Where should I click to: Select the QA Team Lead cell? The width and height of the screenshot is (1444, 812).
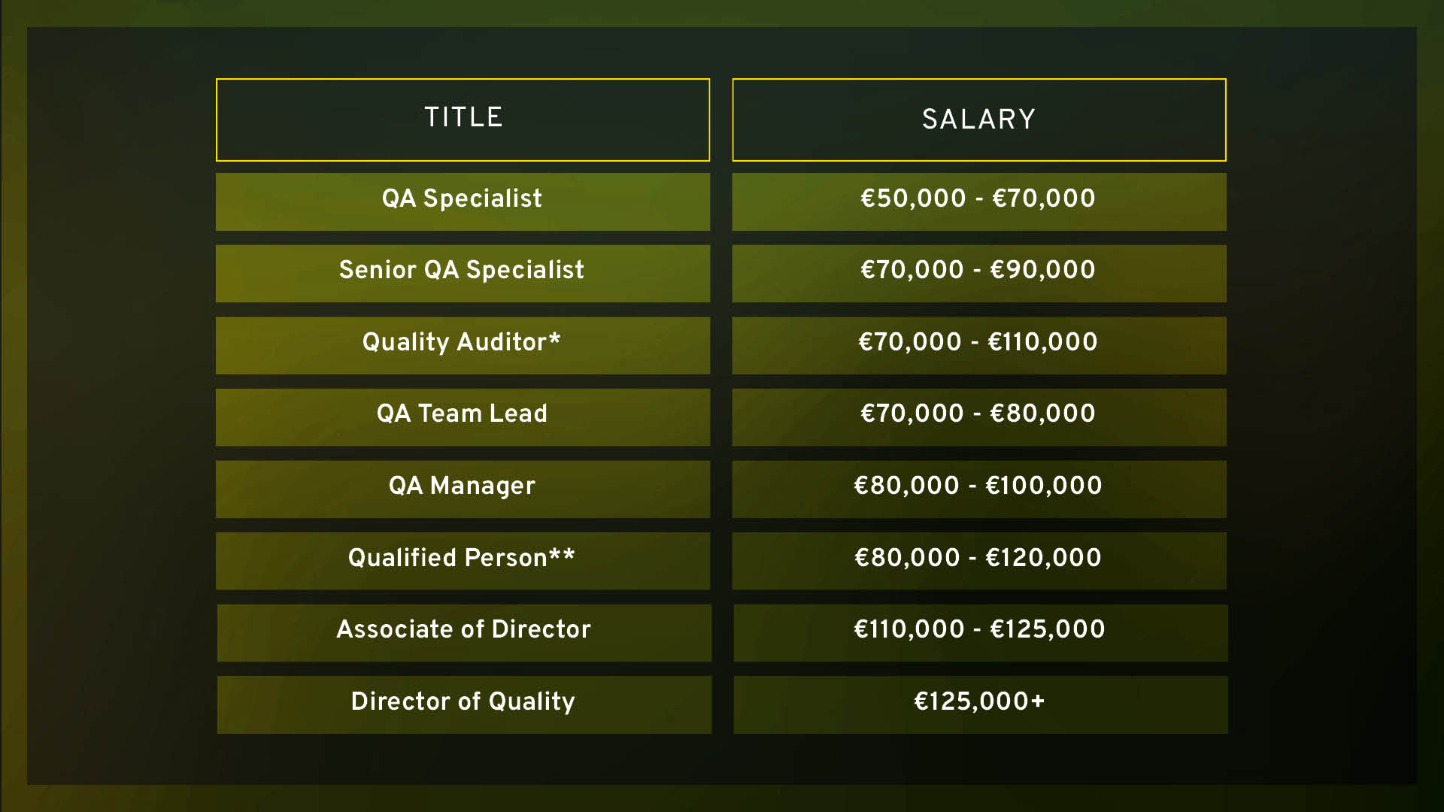tap(463, 417)
